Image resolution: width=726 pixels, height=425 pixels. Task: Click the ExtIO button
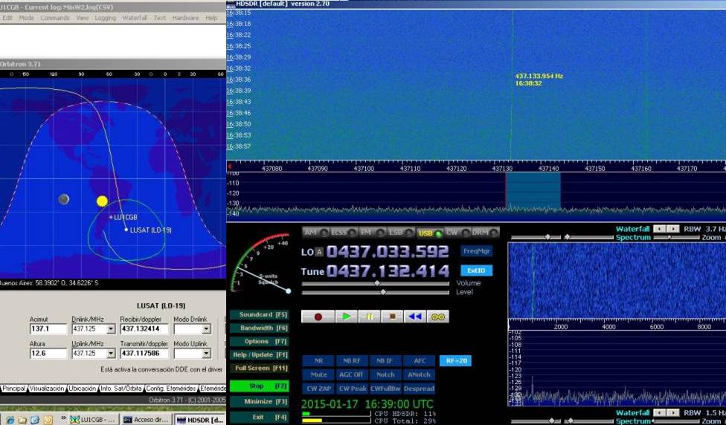tap(476, 270)
